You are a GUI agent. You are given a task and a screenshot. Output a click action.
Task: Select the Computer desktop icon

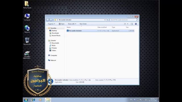click(x=27, y=17)
